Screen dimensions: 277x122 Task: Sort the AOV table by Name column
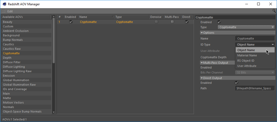(x=95, y=17)
